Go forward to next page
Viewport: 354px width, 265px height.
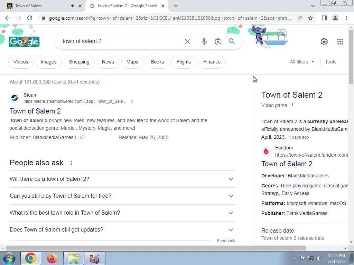[19, 18]
